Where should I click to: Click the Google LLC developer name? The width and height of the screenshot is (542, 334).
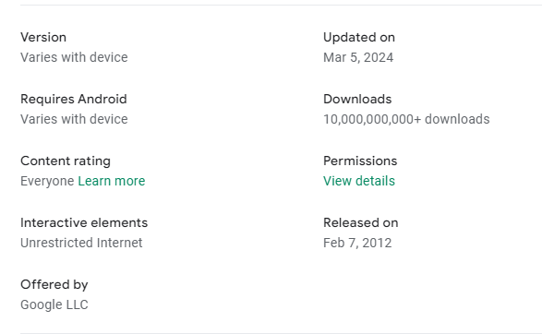54,304
